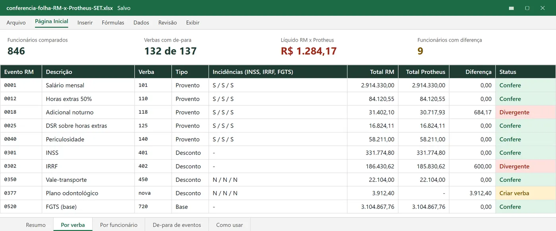Select the Por verba sheet tab

73,225
